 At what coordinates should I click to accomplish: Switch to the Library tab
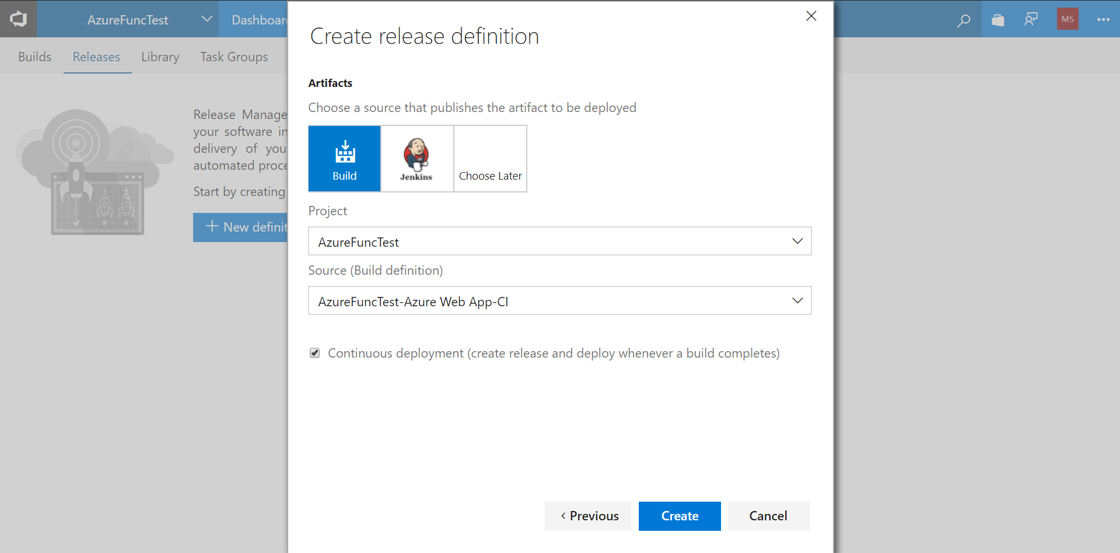click(x=160, y=57)
